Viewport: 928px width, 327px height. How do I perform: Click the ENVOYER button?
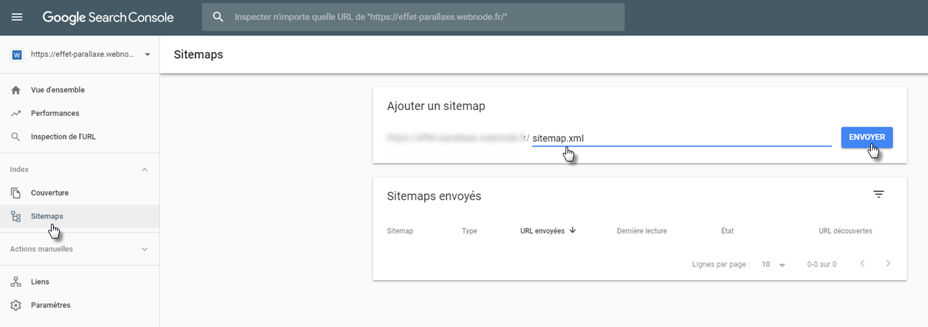tap(866, 137)
